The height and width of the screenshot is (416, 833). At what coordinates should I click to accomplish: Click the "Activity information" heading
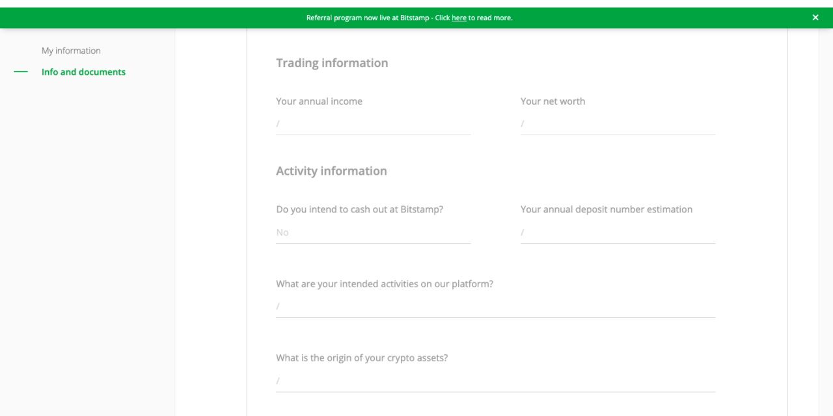tap(331, 170)
